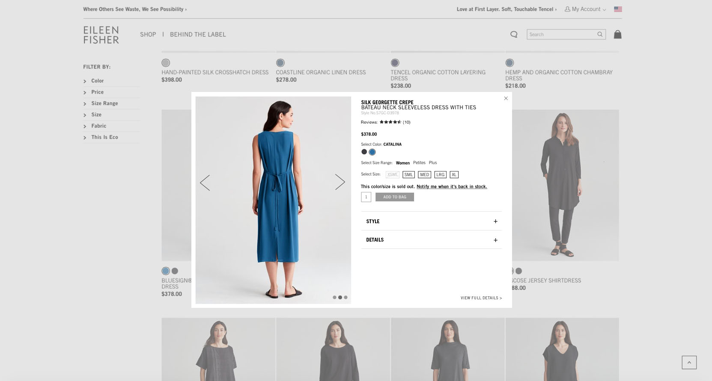The width and height of the screenshot is (712, 381).
Task: Expand the DETAILS section
Action: coord(431,239)
